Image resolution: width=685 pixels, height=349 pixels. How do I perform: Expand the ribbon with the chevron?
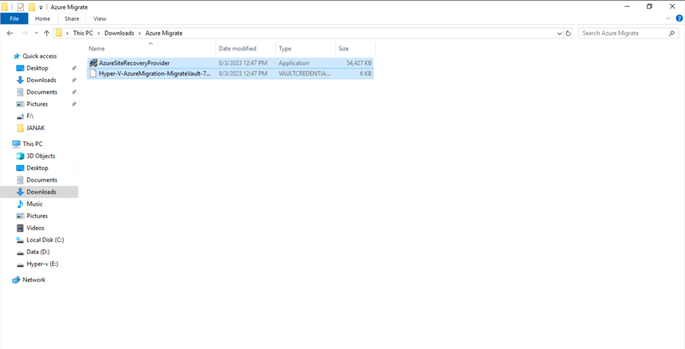[x=668, y=18]
